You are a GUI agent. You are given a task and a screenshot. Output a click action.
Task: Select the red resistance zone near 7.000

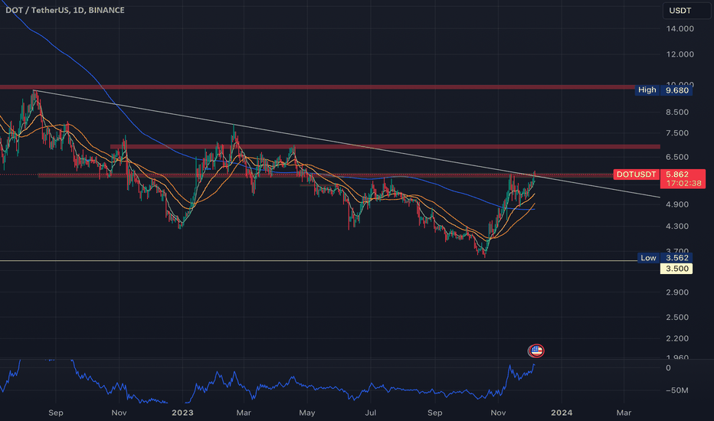[x=385, y=146]
